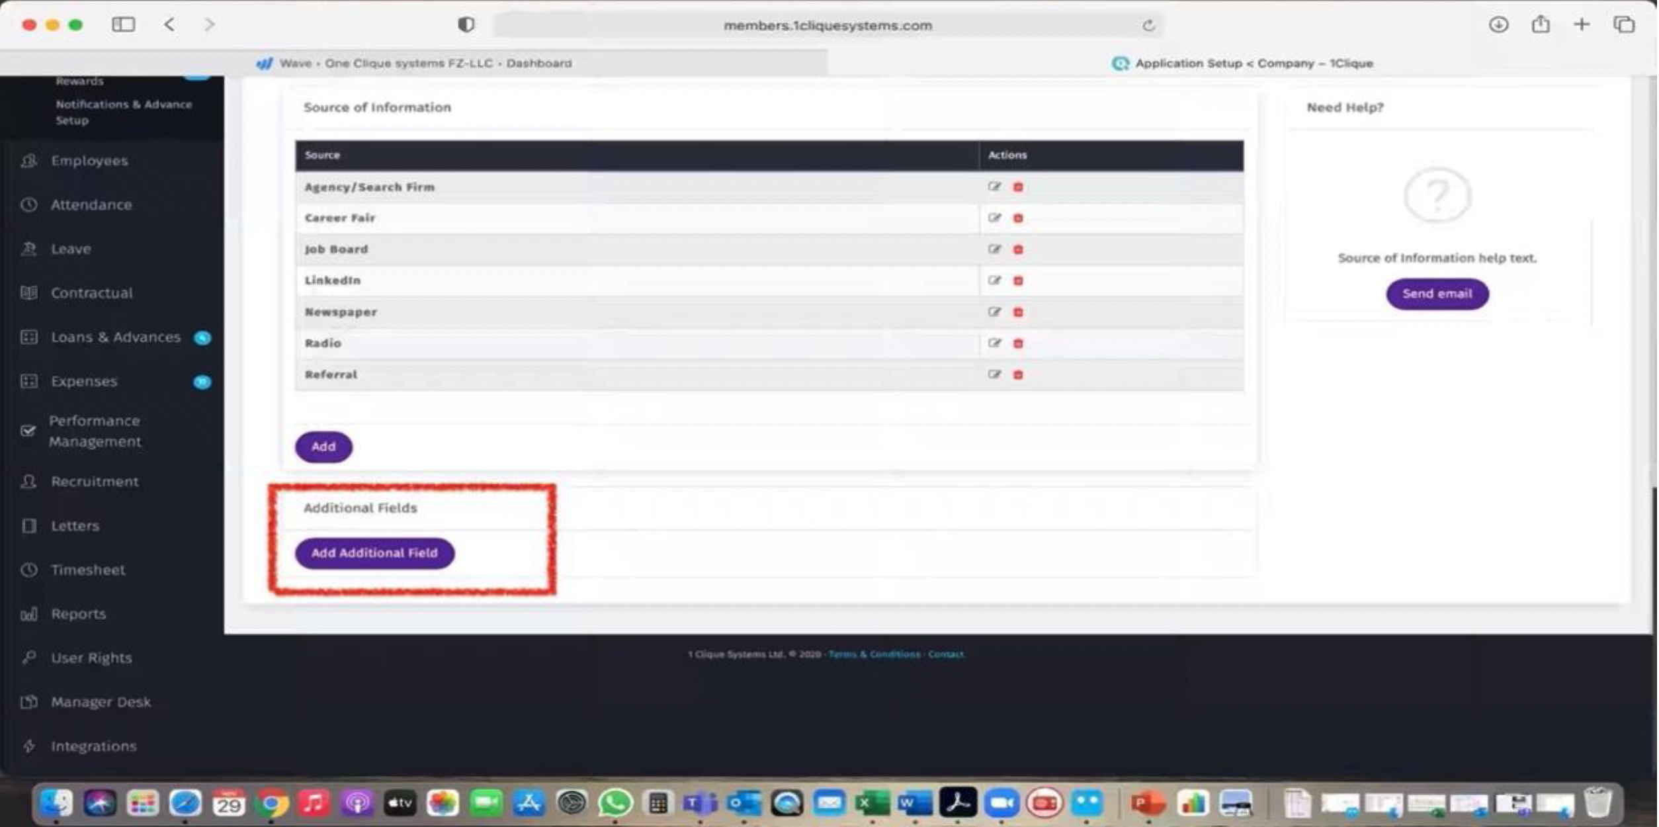This screenshot has height=827, width=1659.
Task: Open Loans & Advances sidebar item
Action: point(115,337)
